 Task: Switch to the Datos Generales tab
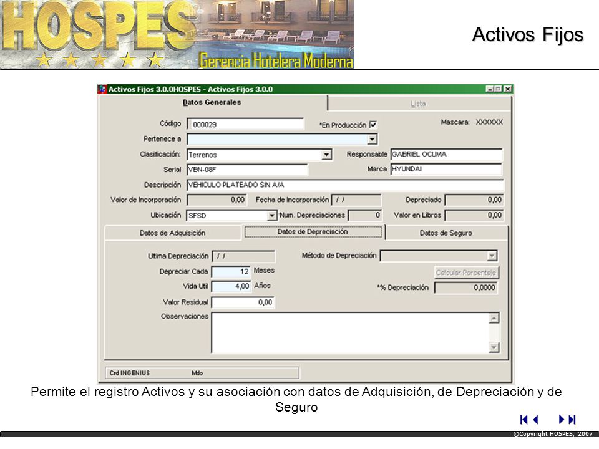click(x=212, y=102)
